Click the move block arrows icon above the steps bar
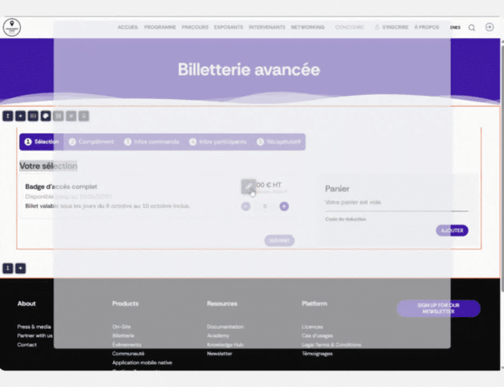This screenshot has width=504, height=387. pos(7,116)
